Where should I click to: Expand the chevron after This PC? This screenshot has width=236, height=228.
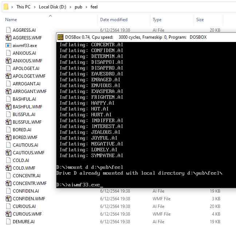pos(35,7)
